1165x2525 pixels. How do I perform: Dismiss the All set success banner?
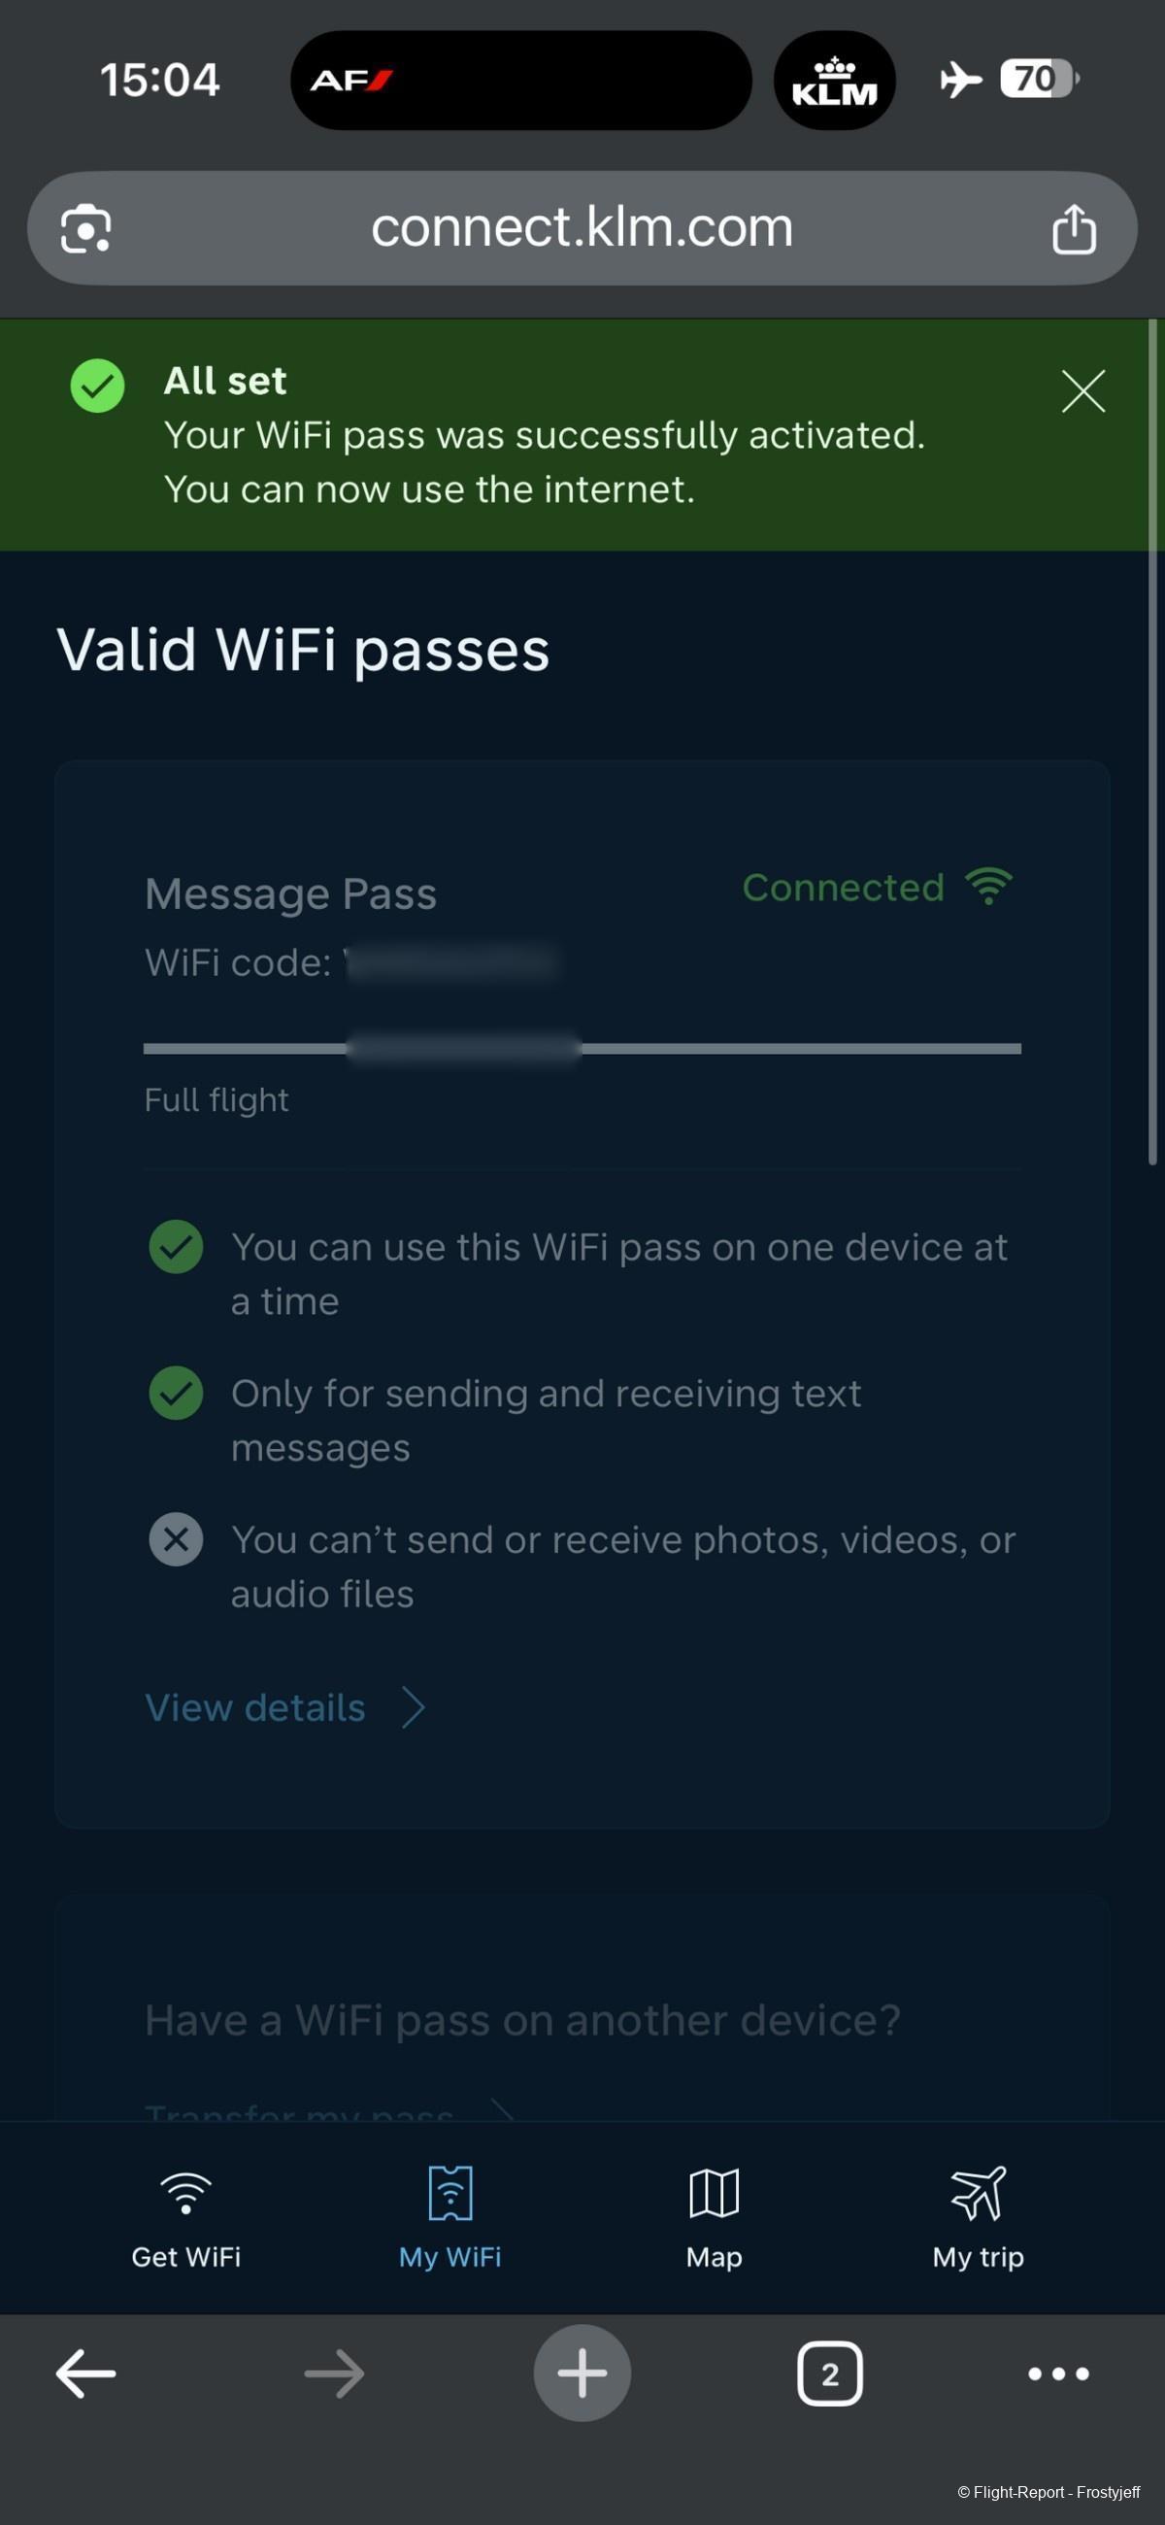1082,391
